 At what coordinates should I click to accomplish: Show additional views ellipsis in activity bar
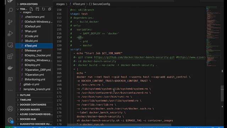[10, 90]
